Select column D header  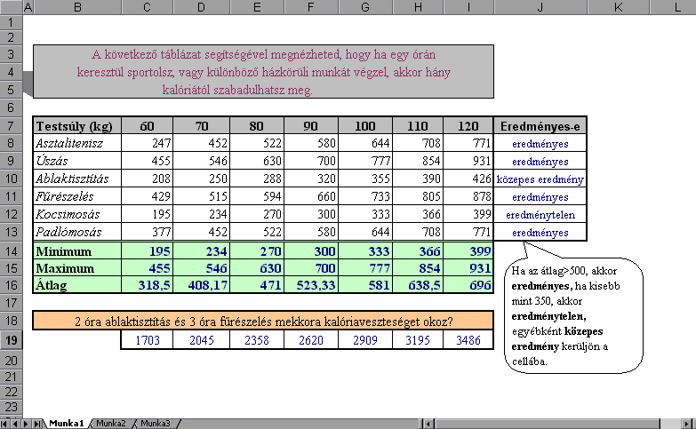point(202,7)
